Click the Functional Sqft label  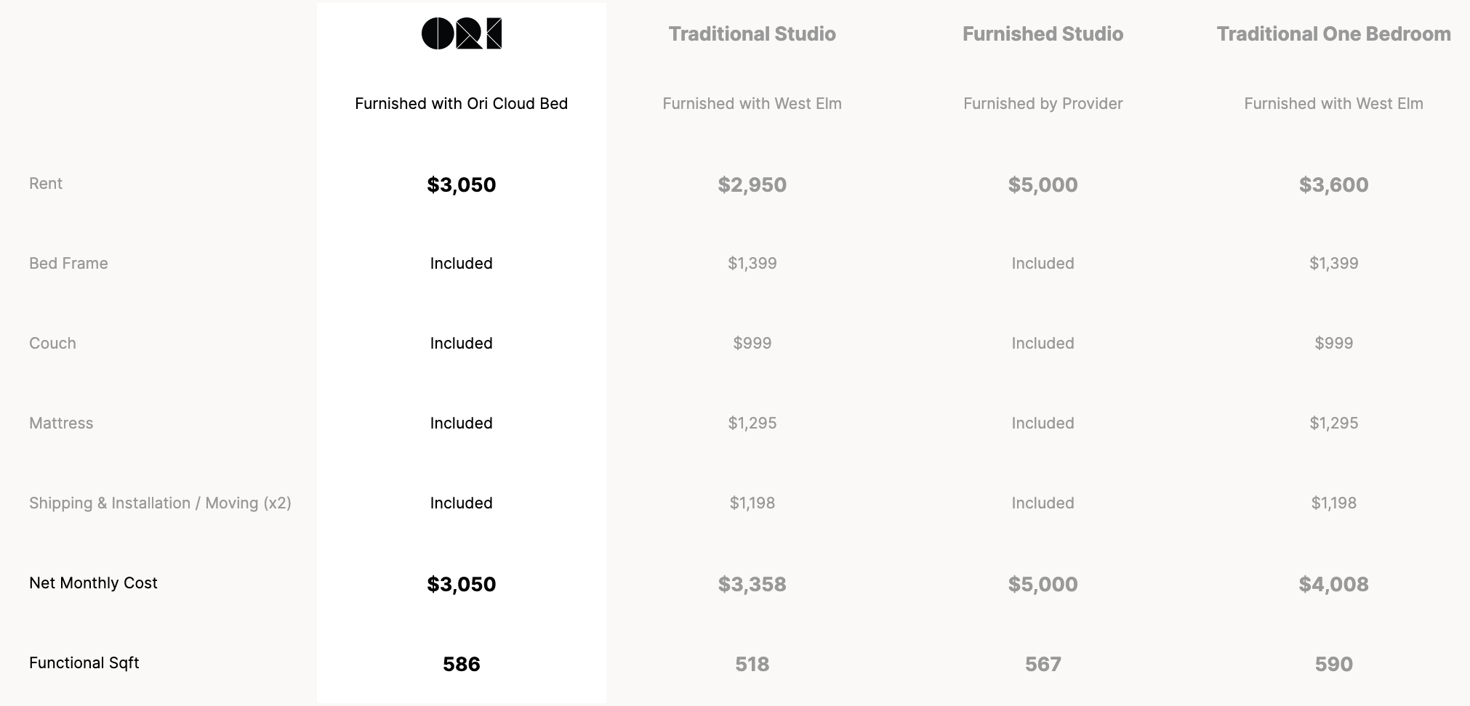pos(84,663)
